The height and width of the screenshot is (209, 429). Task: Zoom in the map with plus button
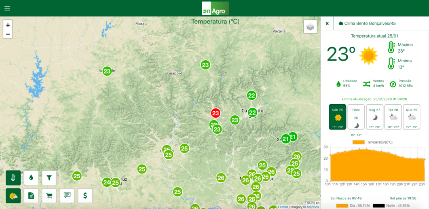pyautogui.click(x=8, y=25)
